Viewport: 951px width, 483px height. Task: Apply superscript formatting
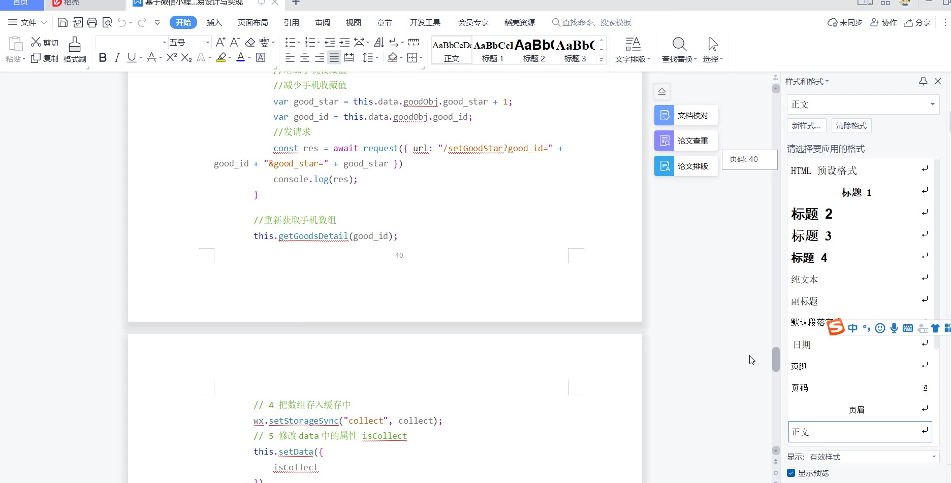171,58
